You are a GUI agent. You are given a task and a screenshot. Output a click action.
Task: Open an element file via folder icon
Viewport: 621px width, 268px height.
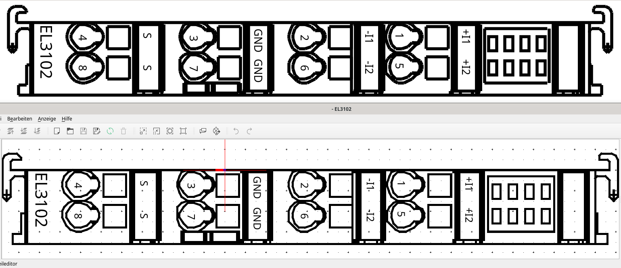[x=70, y=131]
